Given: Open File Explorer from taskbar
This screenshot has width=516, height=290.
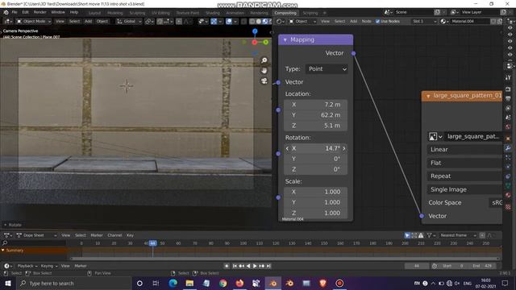Looking at the screenshot, I should coord(189,283).
